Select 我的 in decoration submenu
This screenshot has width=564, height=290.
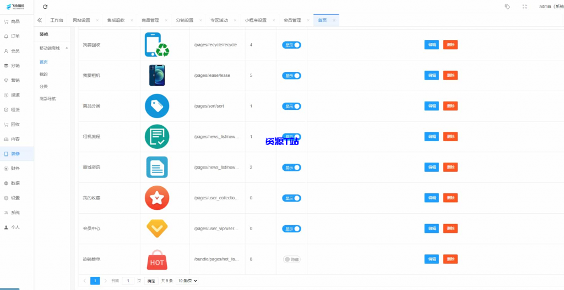click(44, 74)
